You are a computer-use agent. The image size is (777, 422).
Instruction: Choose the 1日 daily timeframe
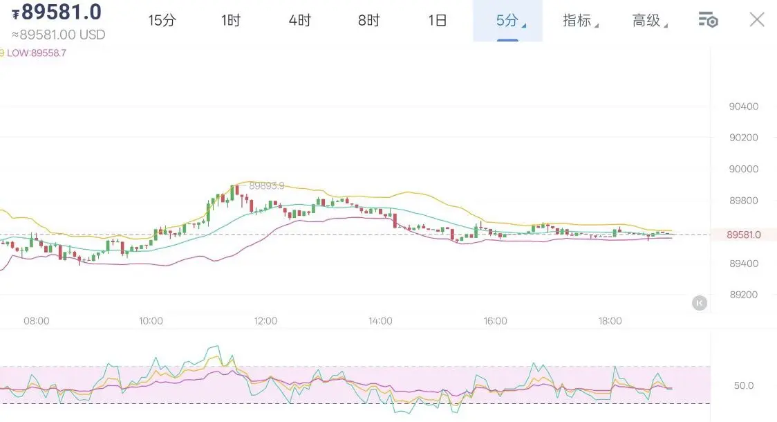point(437,20)
